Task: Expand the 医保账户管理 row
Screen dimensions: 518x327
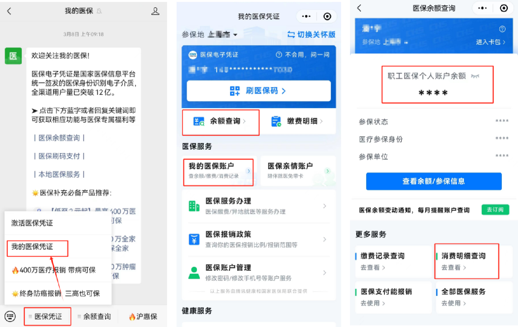Action: [259, 273]
